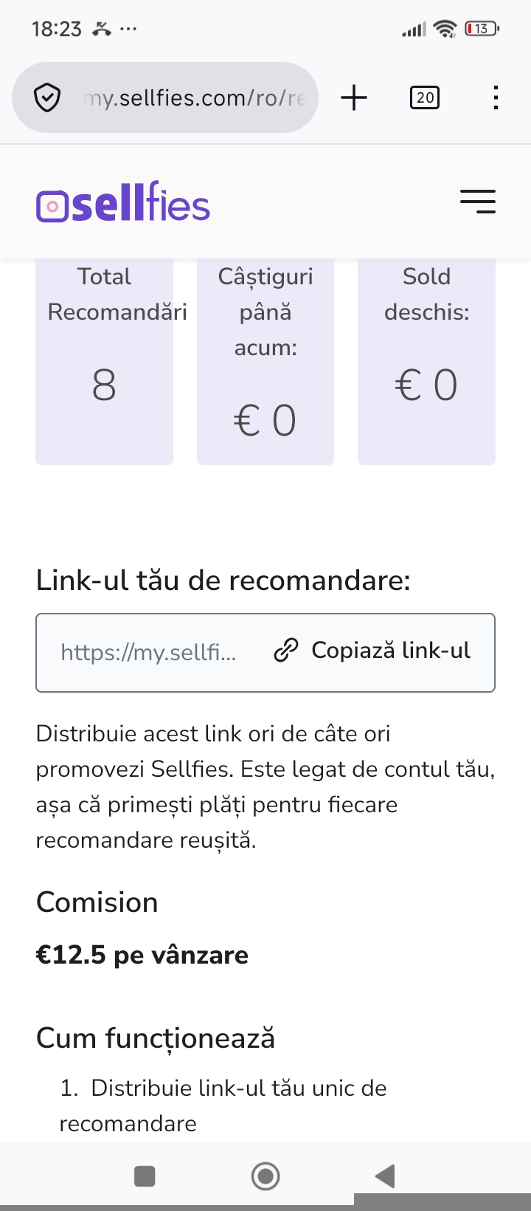Image resolution: width=531 pixels, height=1211 pixels.
Task: Tap Android recent apps square button
Action: (145, 1176)
